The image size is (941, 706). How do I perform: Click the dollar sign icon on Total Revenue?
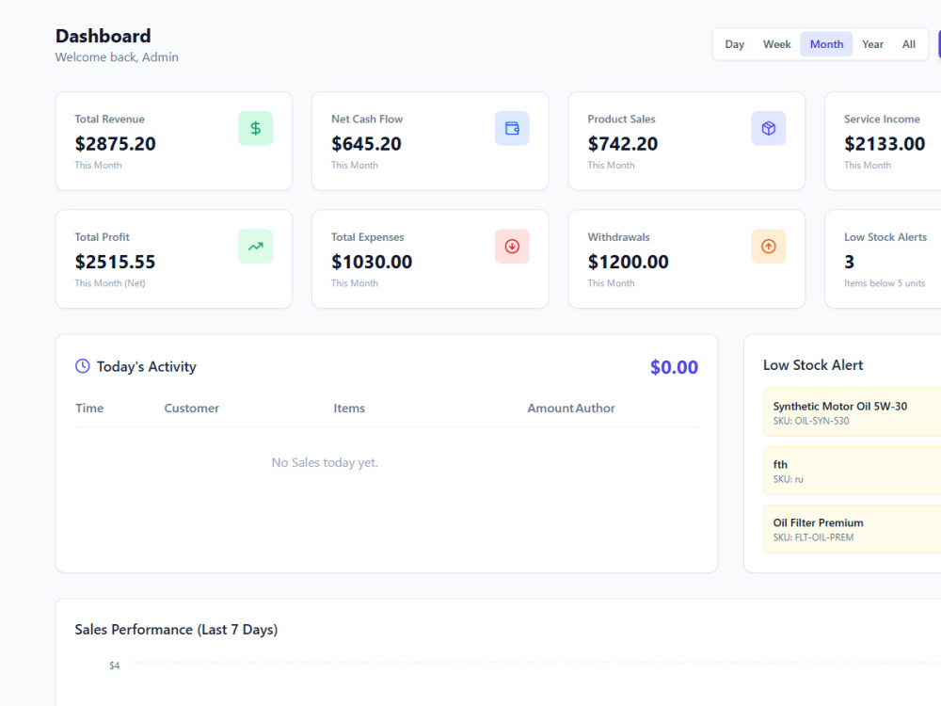(256, 128)
